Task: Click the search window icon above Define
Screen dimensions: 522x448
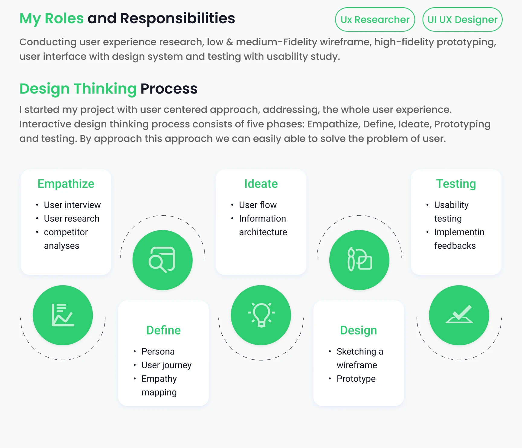Action: (x=163, y=260)
